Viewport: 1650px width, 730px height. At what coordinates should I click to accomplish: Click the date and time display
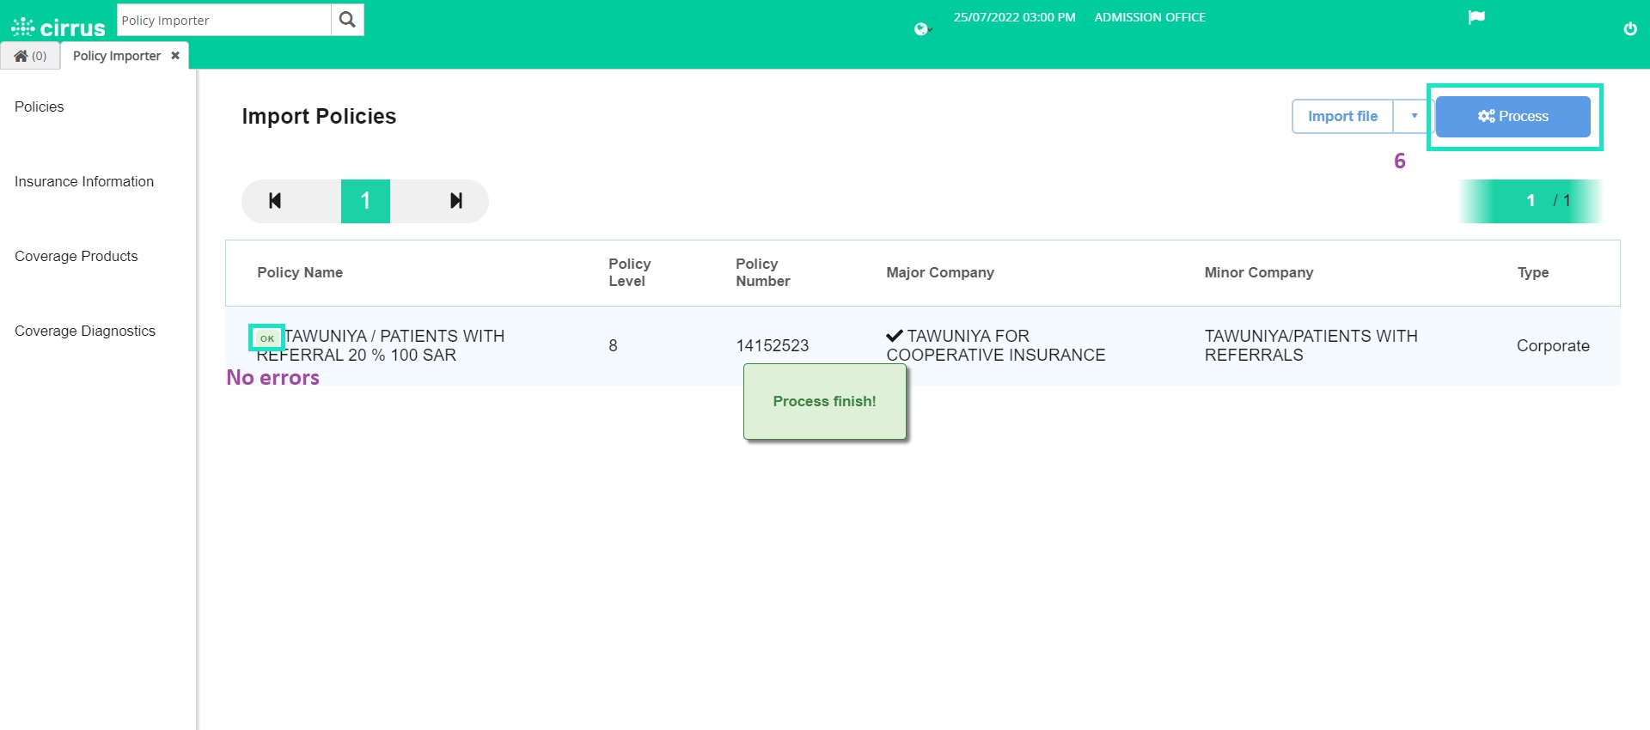pos(1014,17)
